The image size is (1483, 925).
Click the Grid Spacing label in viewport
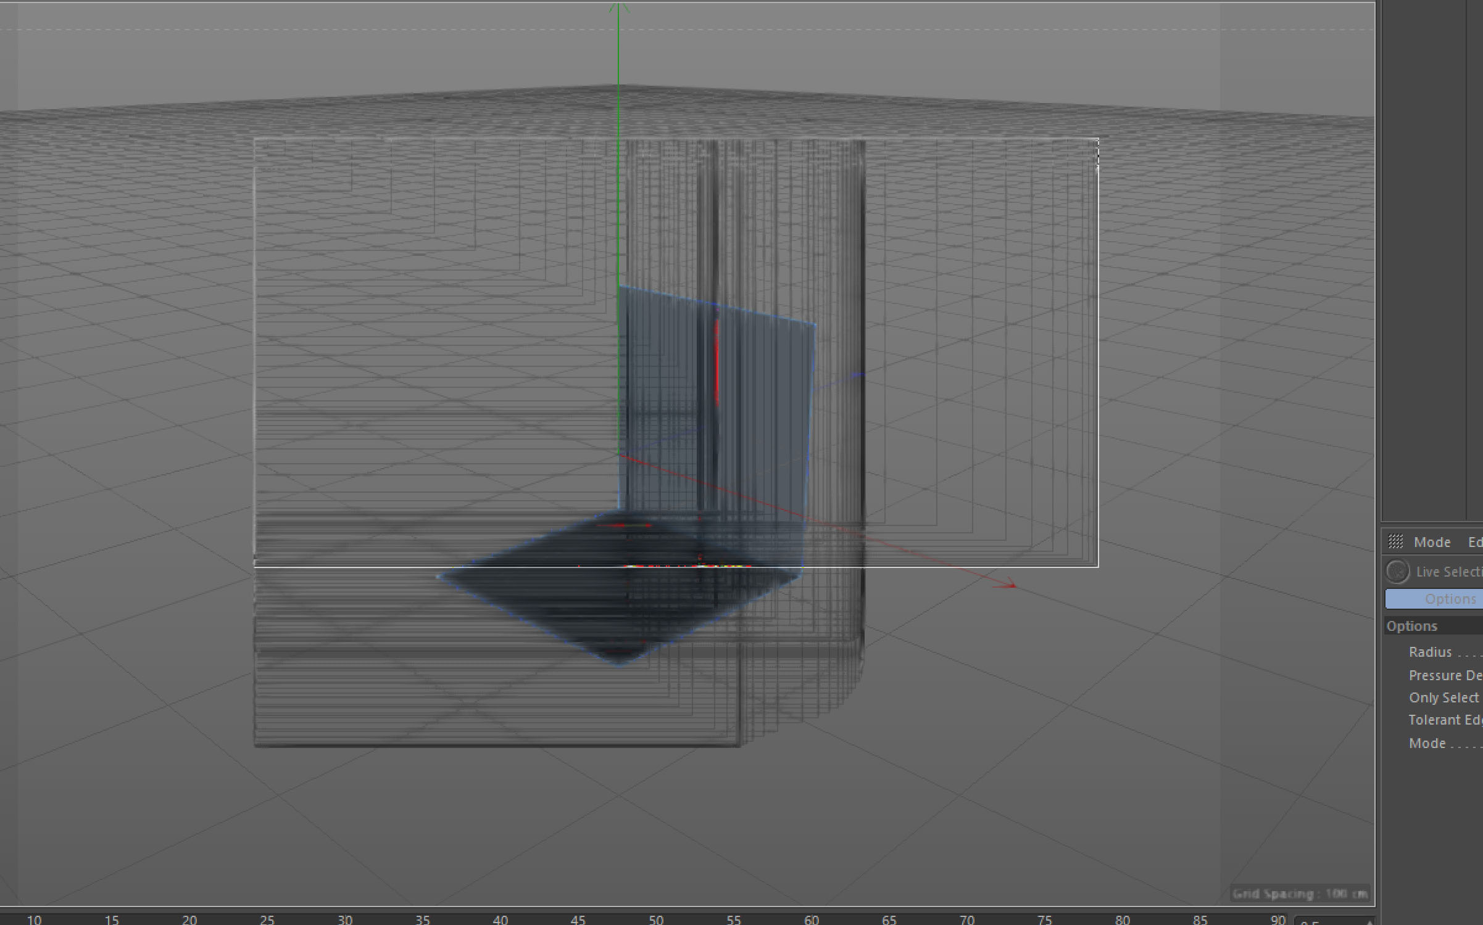click(x=1300, y=894)
